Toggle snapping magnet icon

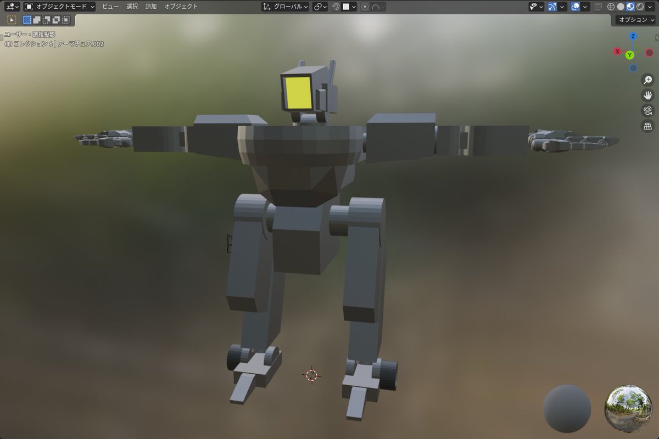click(336, 7)
